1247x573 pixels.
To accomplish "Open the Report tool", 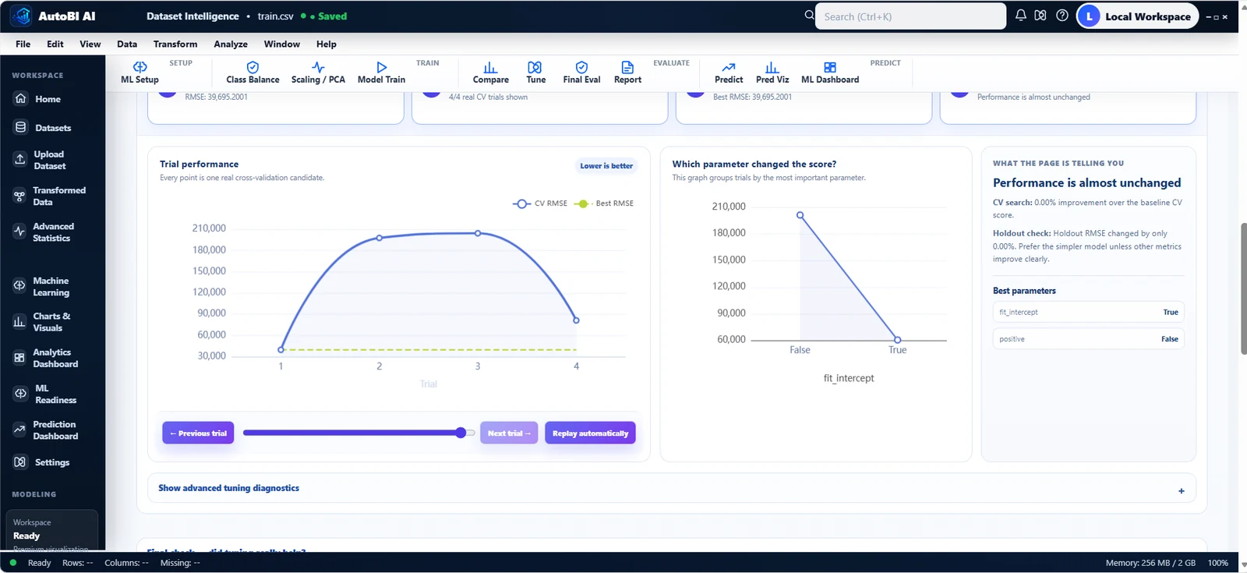I will [x=627, y=73].
